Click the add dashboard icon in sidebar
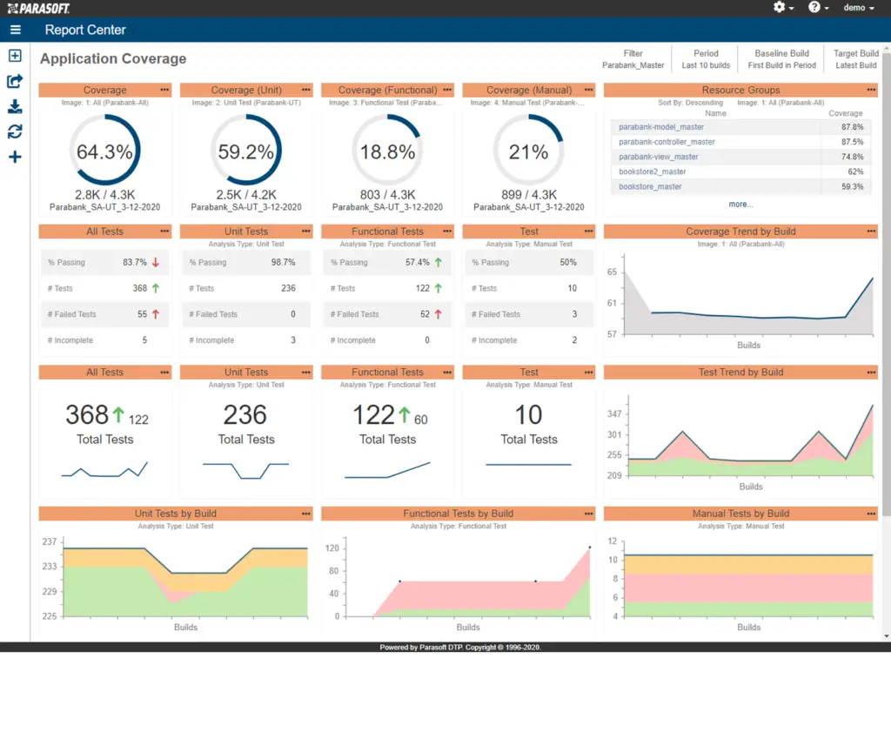The image size is (891, 753). click(x=15, y=56)
